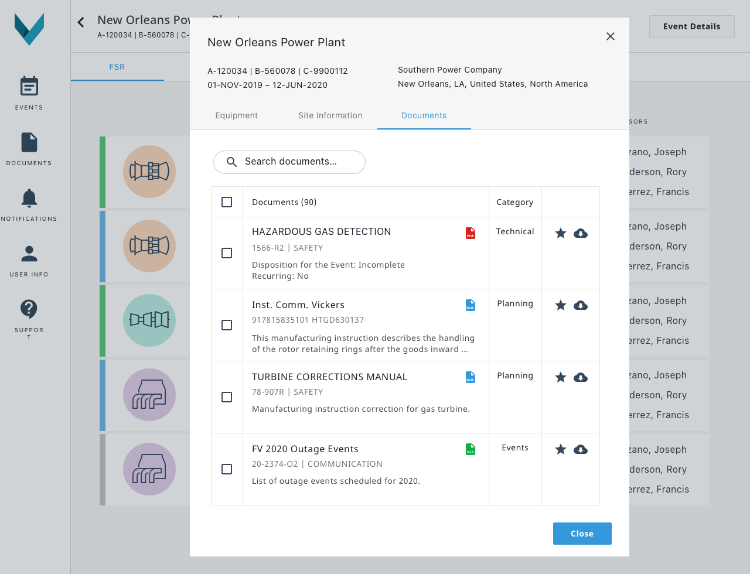Favorite the FV 2020 Outage Events document
The height and width of the screenshot is (574, 750).
click(561, 449)
